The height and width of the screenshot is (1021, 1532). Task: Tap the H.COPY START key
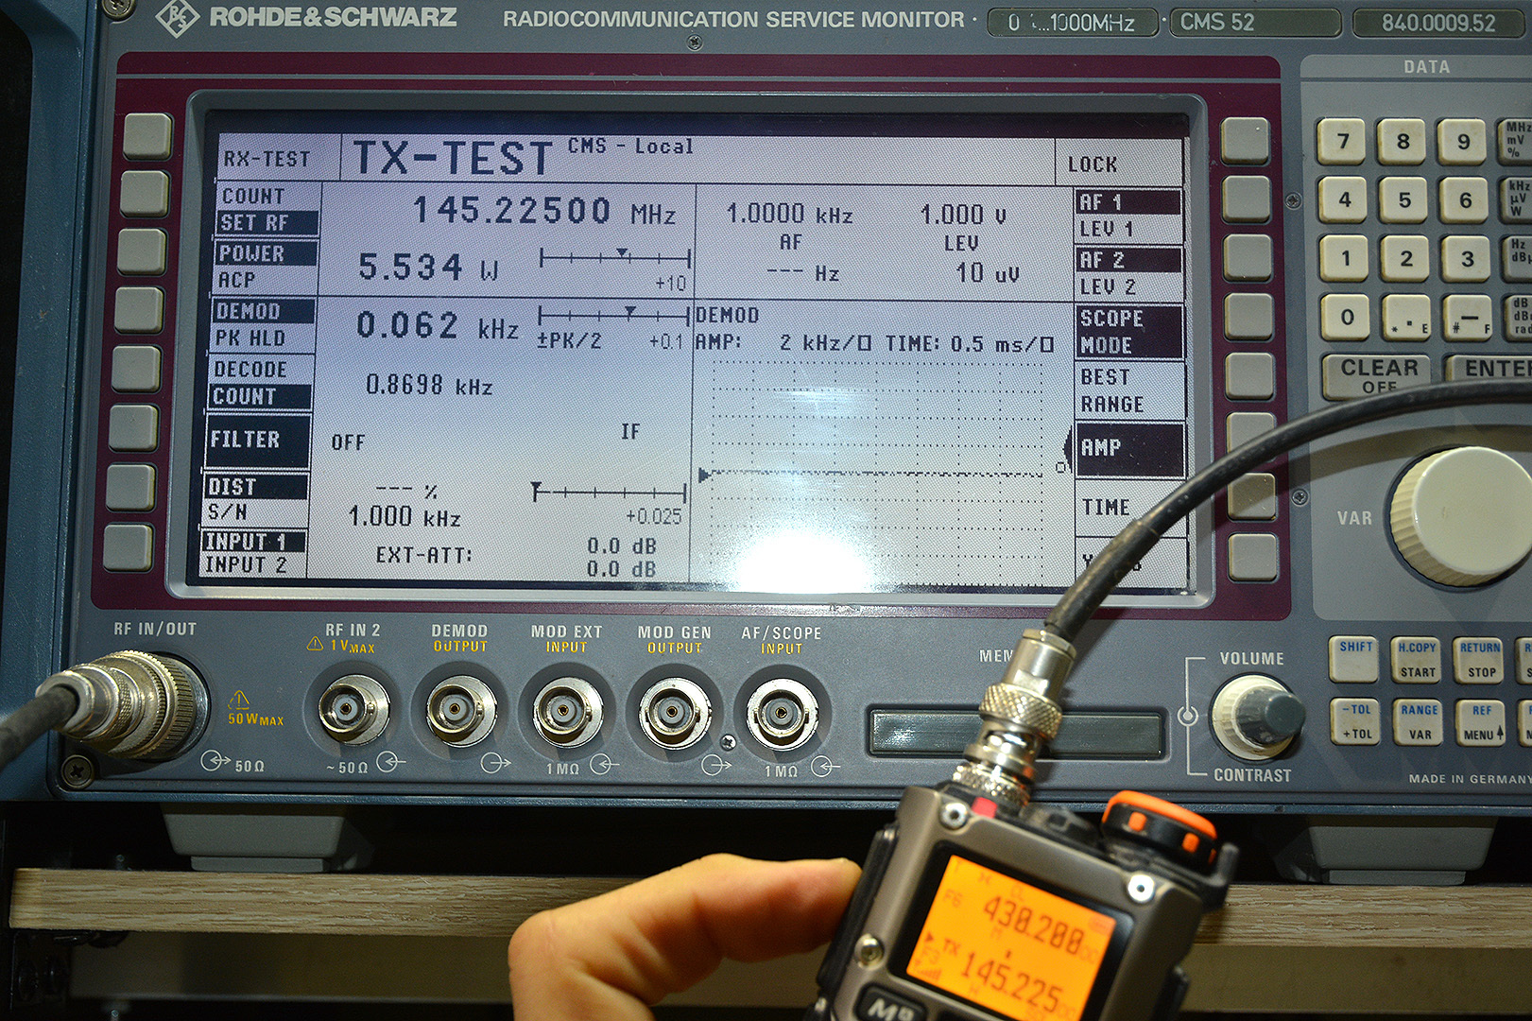click(1417, 660)
